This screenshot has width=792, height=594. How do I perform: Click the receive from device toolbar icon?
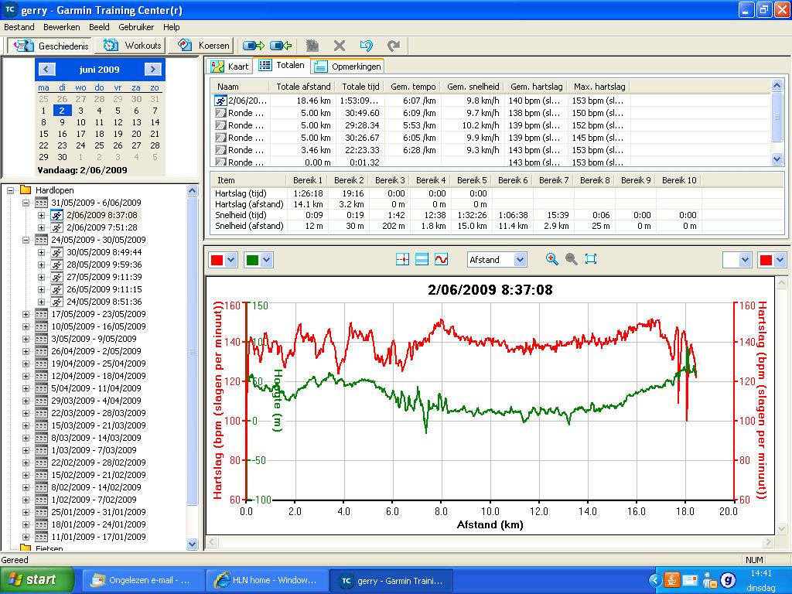click(x=281, y=46)
